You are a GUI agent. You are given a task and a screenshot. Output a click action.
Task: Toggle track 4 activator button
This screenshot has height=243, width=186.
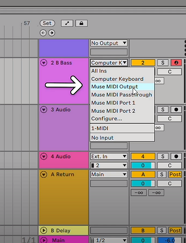click(143, 156)
